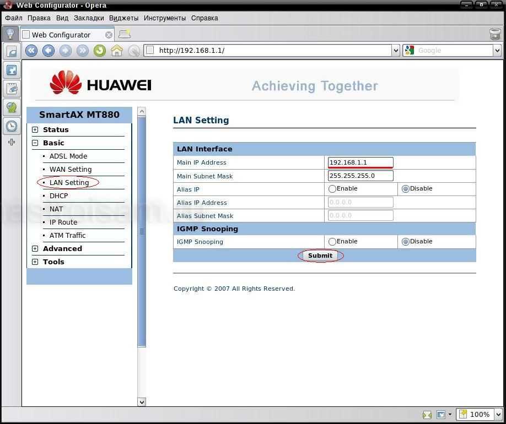Click the lightbulb panel toggle icon
506x424 pixels.
click(x=10, y=34)
